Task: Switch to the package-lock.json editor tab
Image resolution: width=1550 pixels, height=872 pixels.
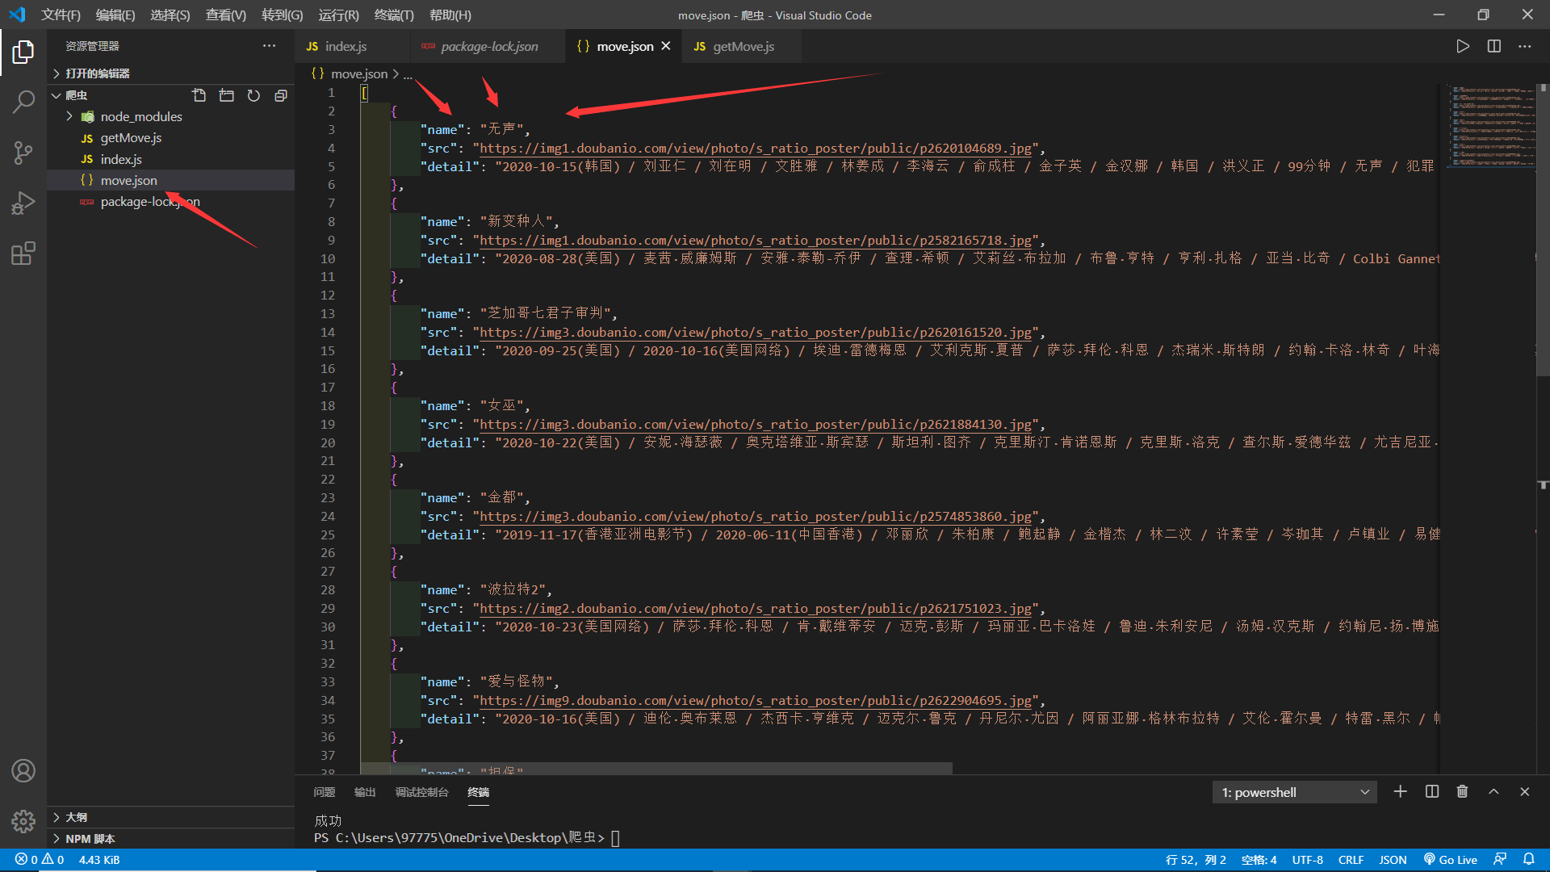Action: point(488,46)
